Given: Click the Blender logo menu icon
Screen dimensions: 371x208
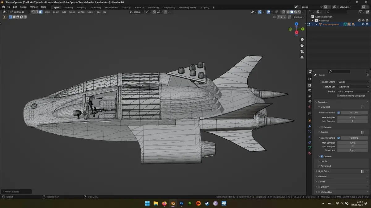Looking at the screenshot, I should tap(3, 7).
